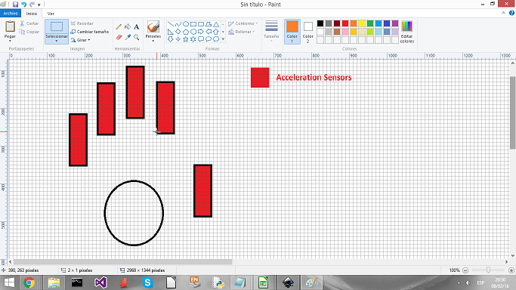The width and height of the screenshot is (516, 290).
Task: Click the vertical scrollbar thumb
Action: (x=513, y=113)
